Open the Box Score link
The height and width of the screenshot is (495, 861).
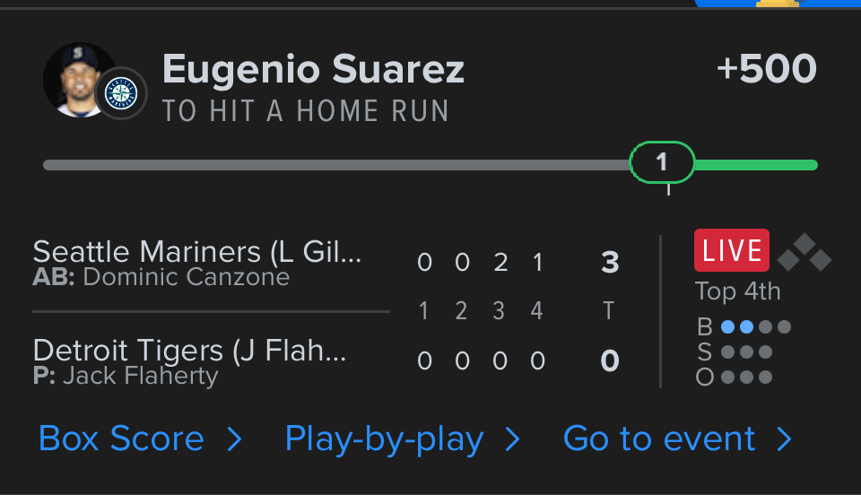point(122,439)
